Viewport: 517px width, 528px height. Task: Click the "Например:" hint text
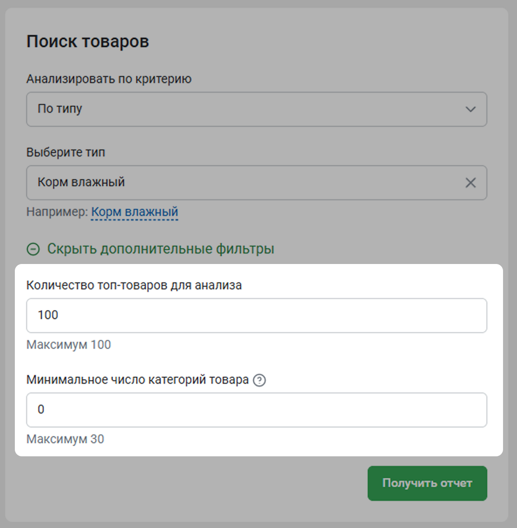pos(57,212)
